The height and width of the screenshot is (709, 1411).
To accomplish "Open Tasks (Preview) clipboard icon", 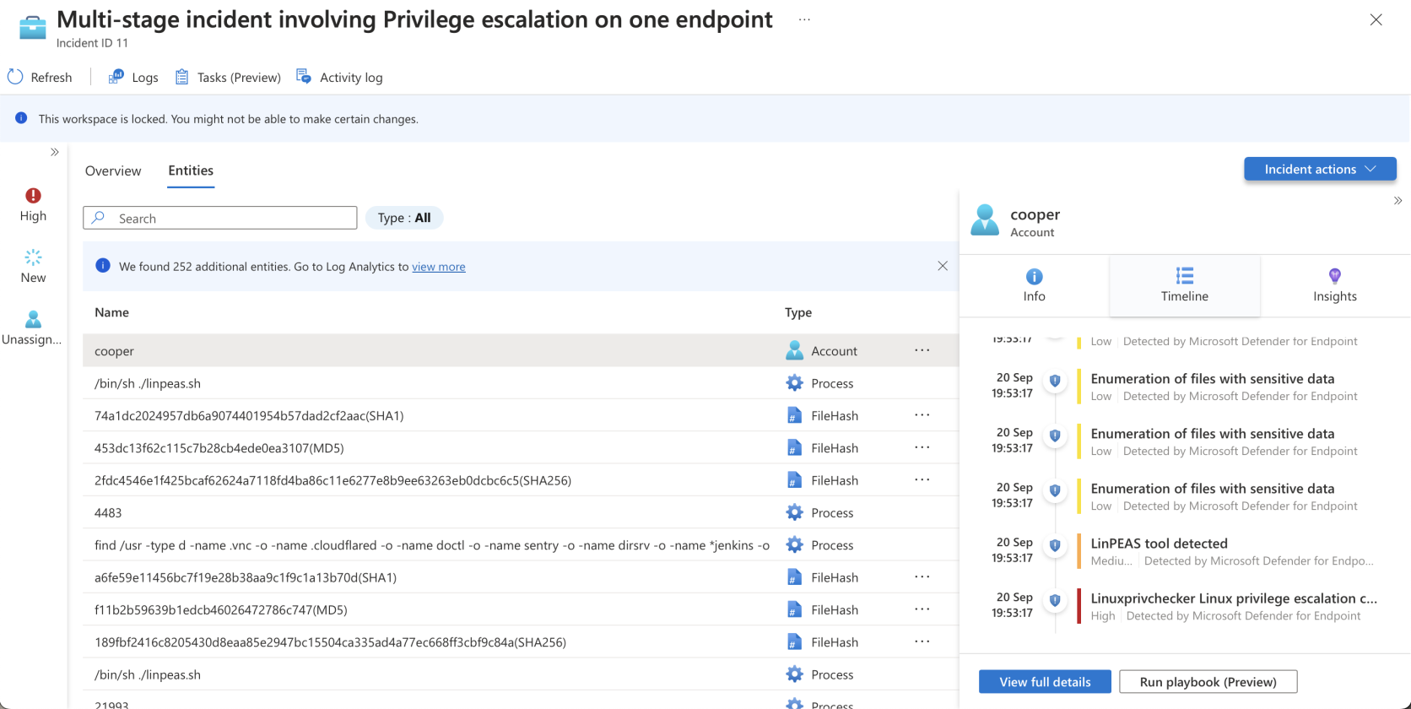I will (181, 77).
